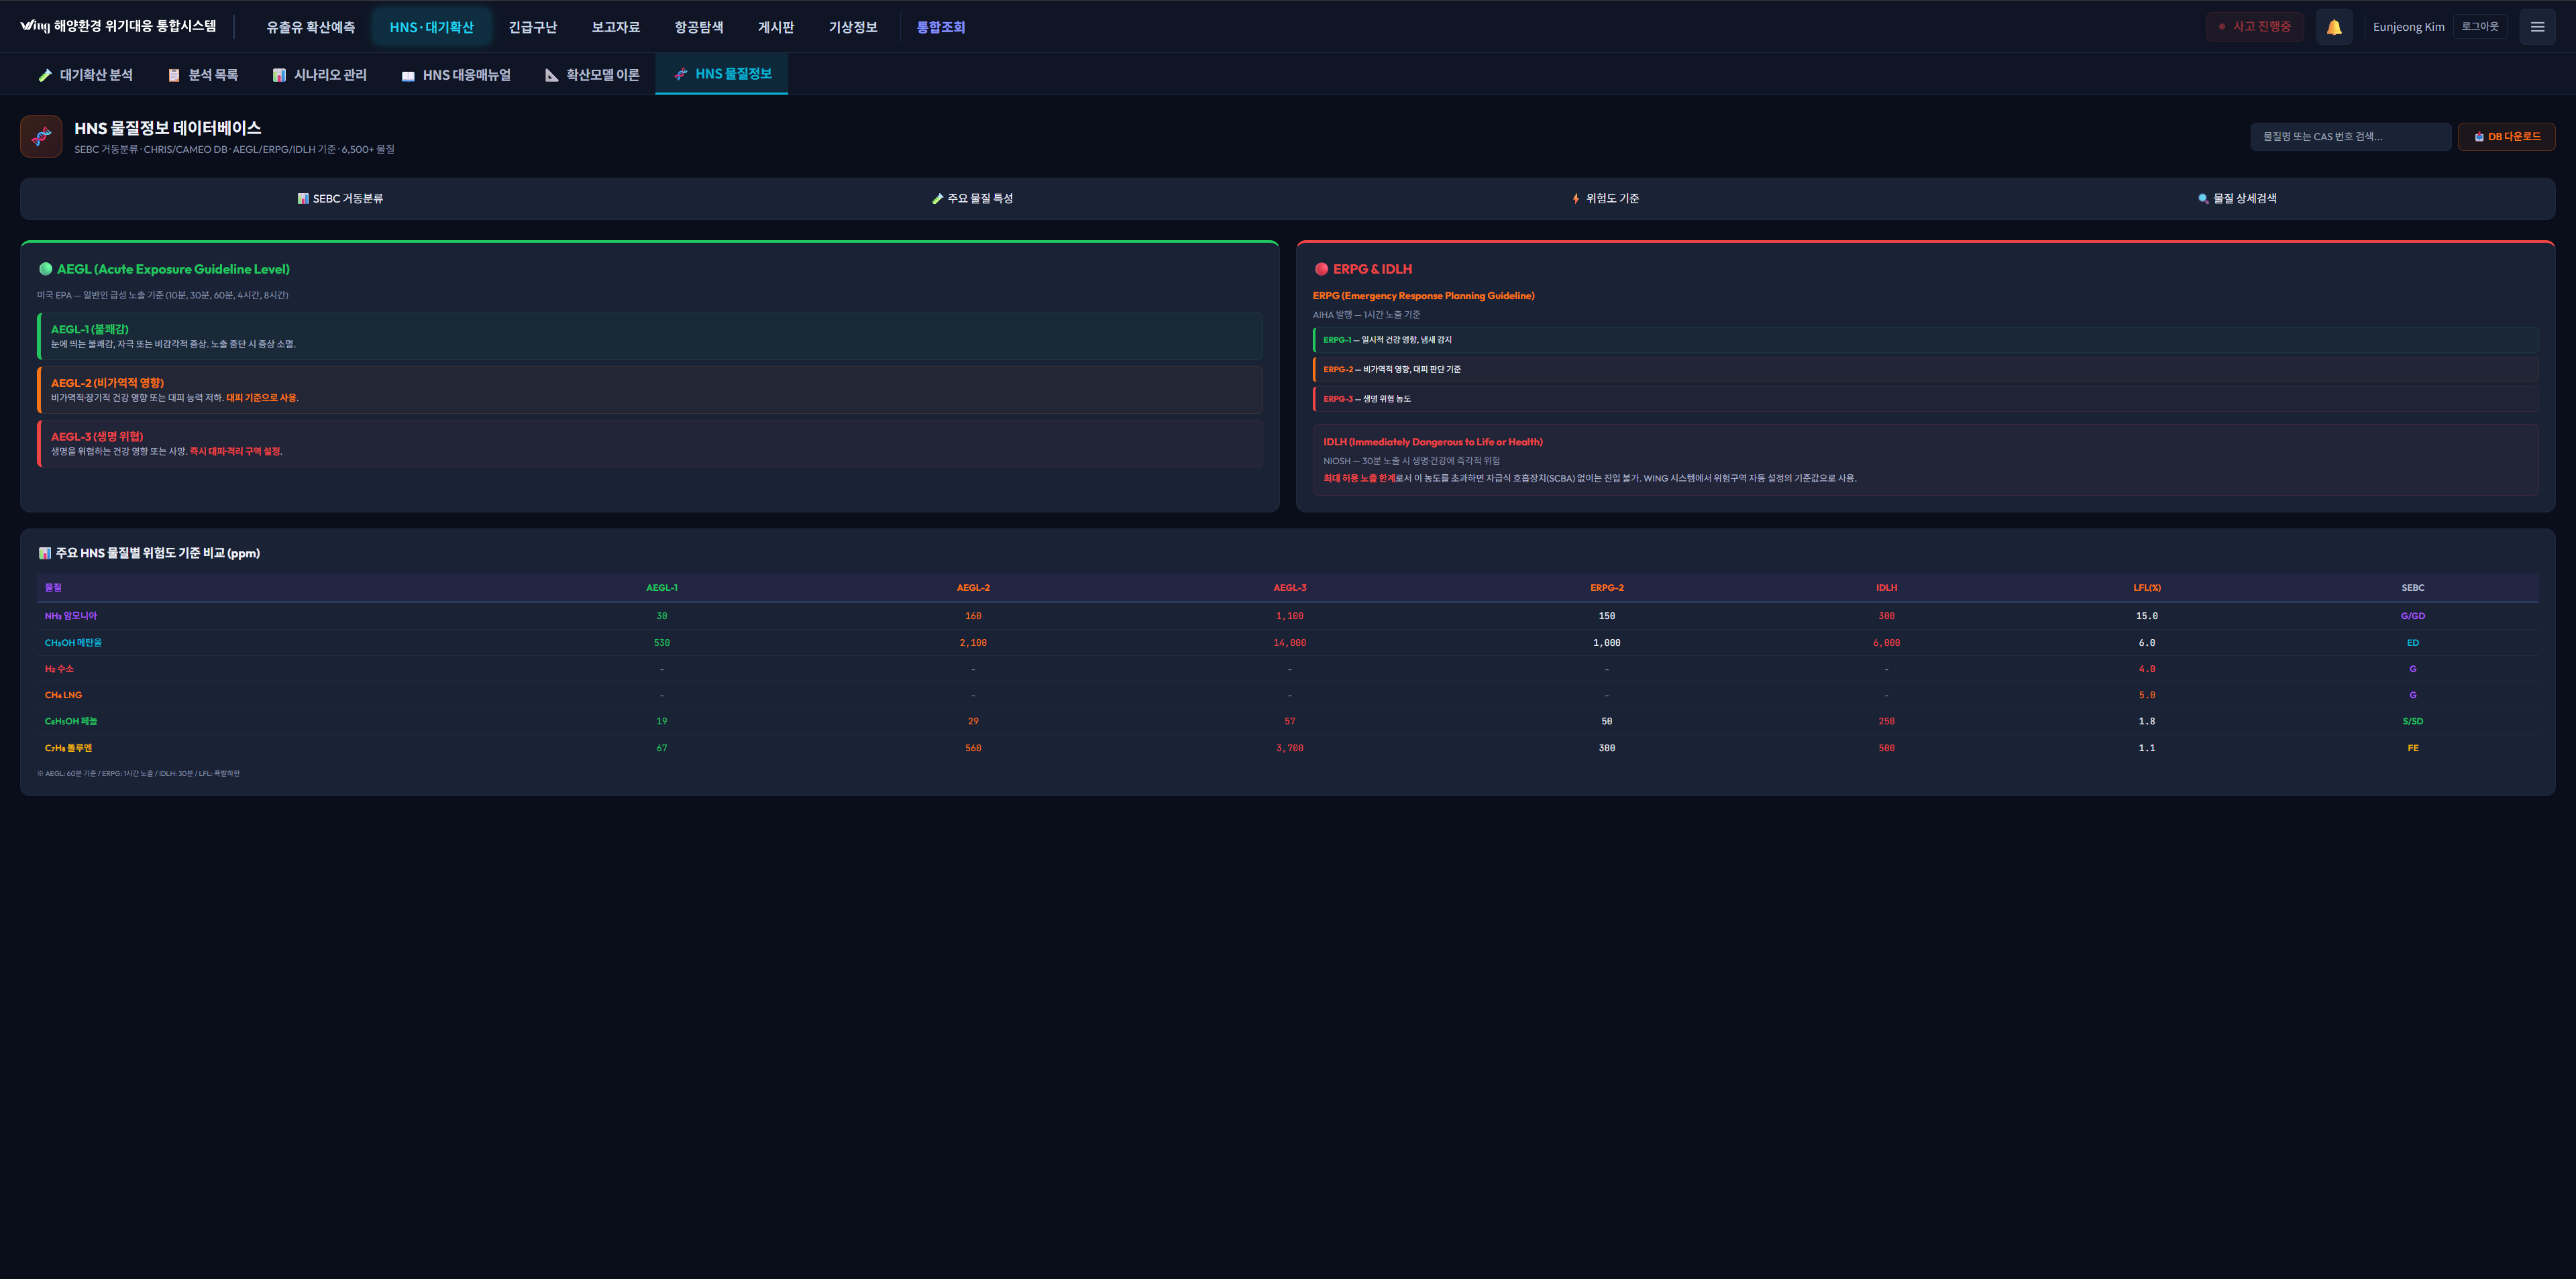Click the triangle ruler icon beside 확산모델 이론
This screenshot has width=2576, height=1279.
(551, 76)
